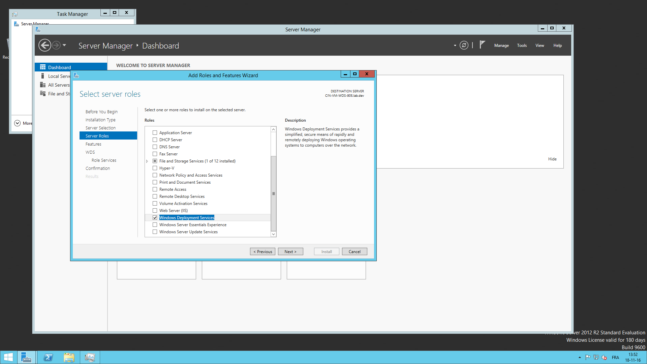Image resolution: width=647 pixels, height=364 pixels.
Task: Check Network Policy and Access Services
Action: [x=155, y=175]
